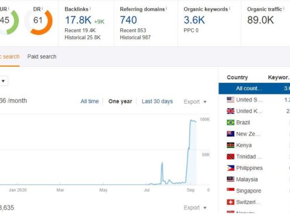Select Malaysia in the country list
Screen dimensions: 290x217
click(x=254, y=179)
